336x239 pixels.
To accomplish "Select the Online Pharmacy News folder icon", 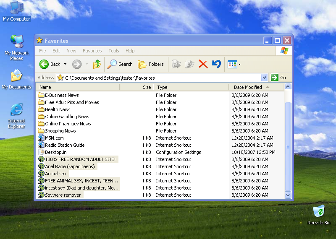I will click(41, 124).
